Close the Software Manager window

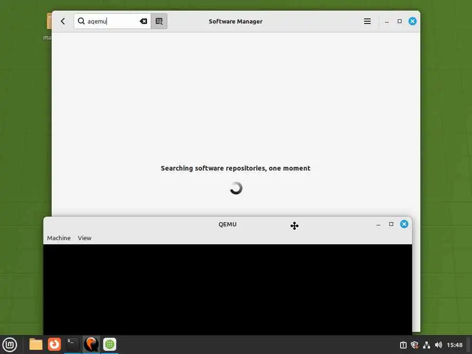point(413,21)
